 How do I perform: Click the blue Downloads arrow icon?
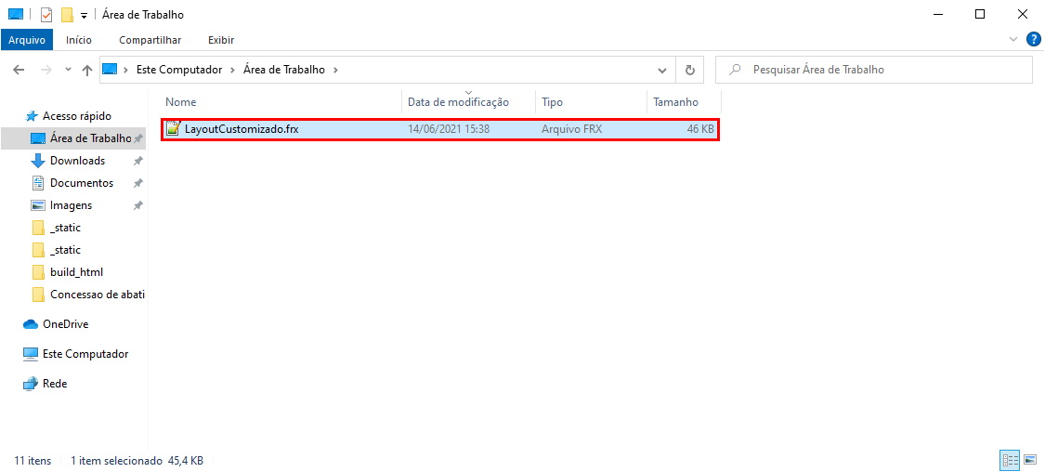pyautogui.click(x=38, y=161)
